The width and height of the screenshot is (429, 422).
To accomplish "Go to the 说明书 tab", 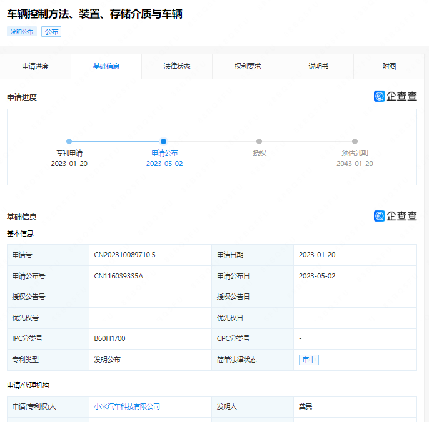I will click(x=318, y=66).
